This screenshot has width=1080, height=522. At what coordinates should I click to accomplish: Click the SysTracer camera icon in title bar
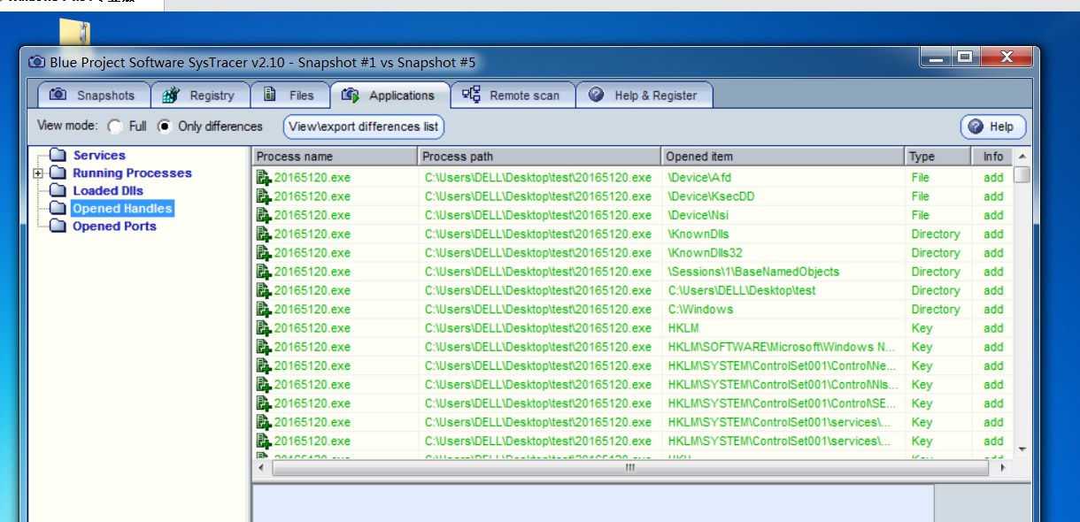[37, 62]
